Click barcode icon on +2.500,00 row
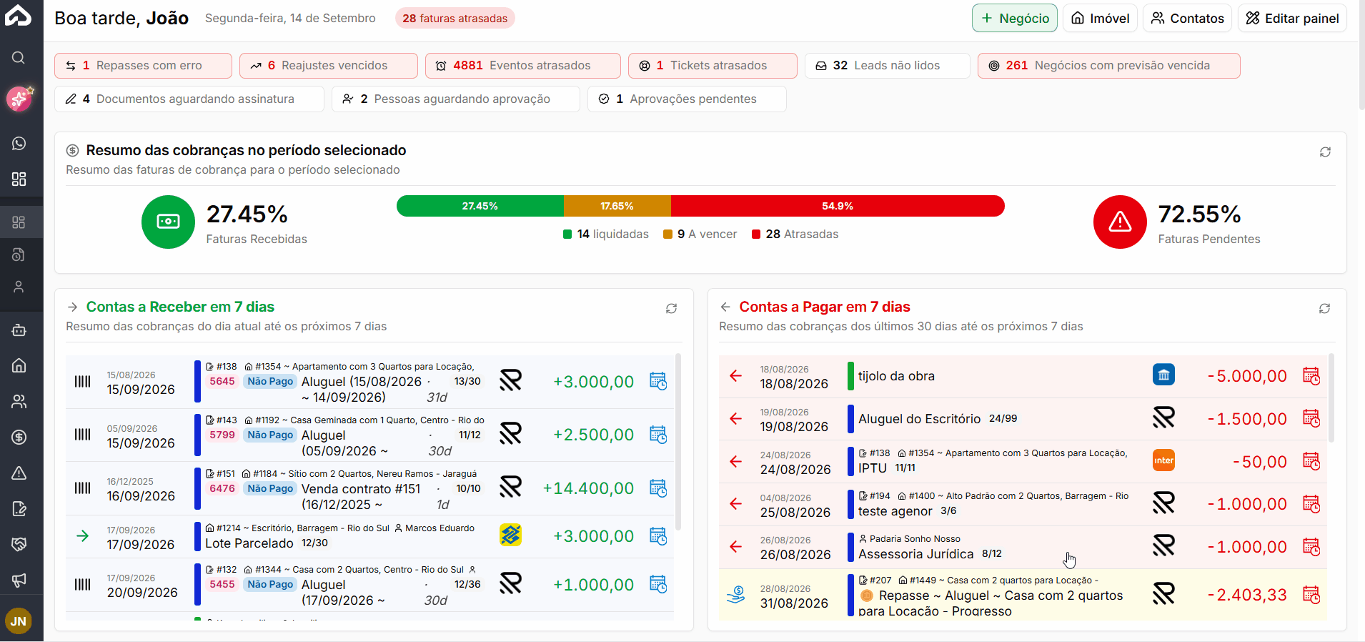Image resolution: width=1365 pixels, height=642 pixels. point(83,435)
